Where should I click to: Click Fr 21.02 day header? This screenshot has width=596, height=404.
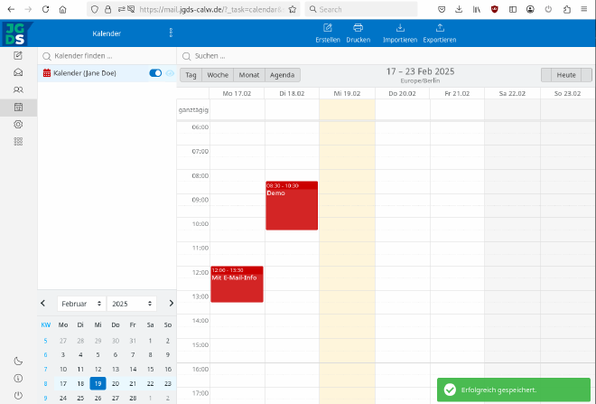click(x=457, y=93)
